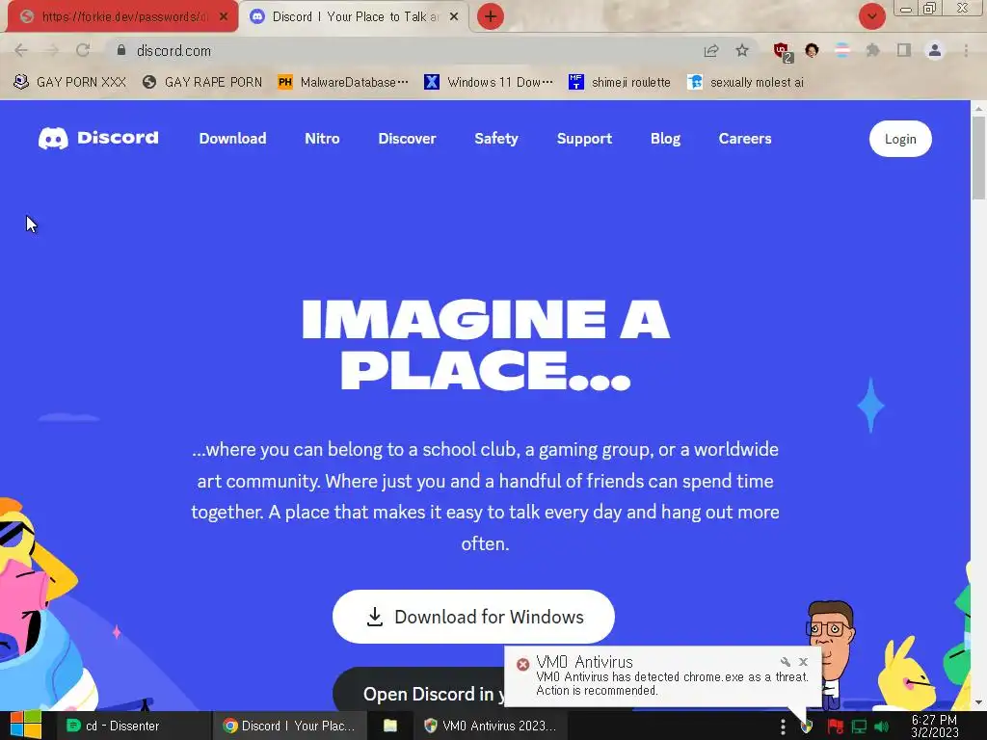Image resolution: width=987 pixels, height=740 pixels.
Task: Open File Explorer from the taskbar
Action: coord(390,726)
